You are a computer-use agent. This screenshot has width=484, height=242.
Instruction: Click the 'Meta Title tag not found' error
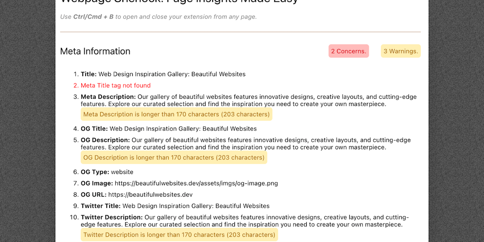pos(115,86)
